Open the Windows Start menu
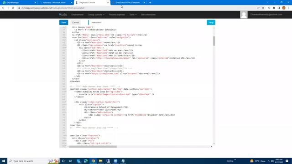Image resolution: width=292 pixels, height=164 pixels. [x=4, y=161]
